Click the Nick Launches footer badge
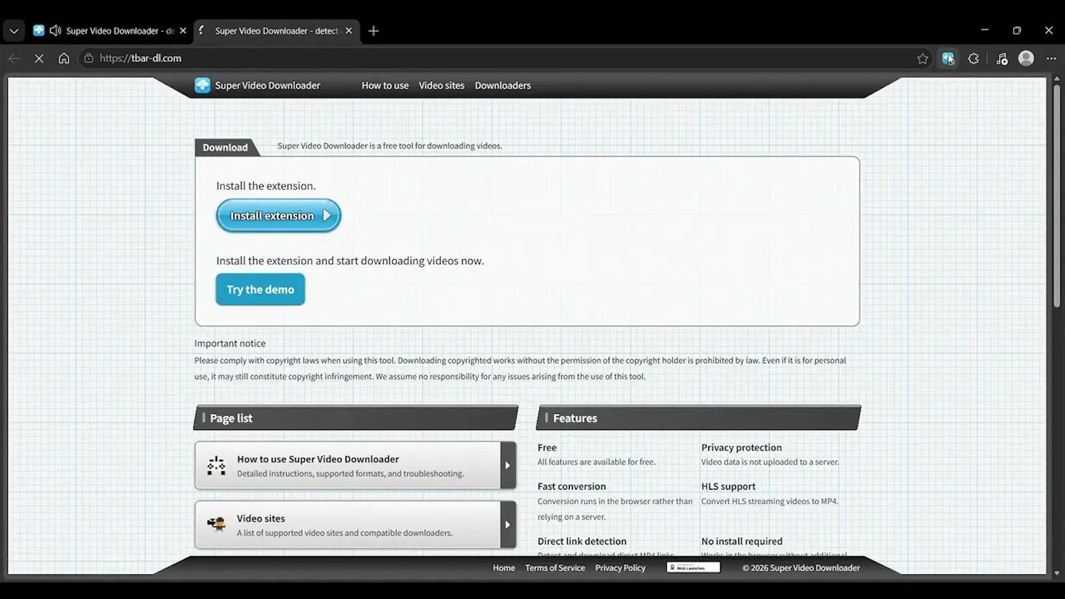Image resolution: width=1065 pixels, height=599 pixels. click(x=694, y=568)
